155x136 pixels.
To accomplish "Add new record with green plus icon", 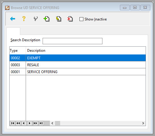I will (47, 19).
